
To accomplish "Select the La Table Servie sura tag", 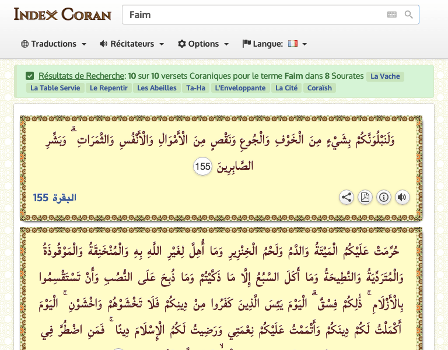I will [x=55, y=88].
